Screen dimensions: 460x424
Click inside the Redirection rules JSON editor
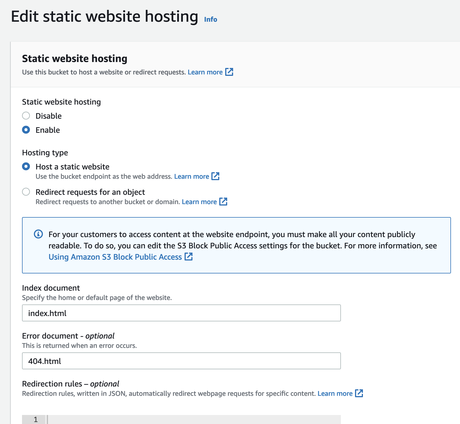click(194, 419)
